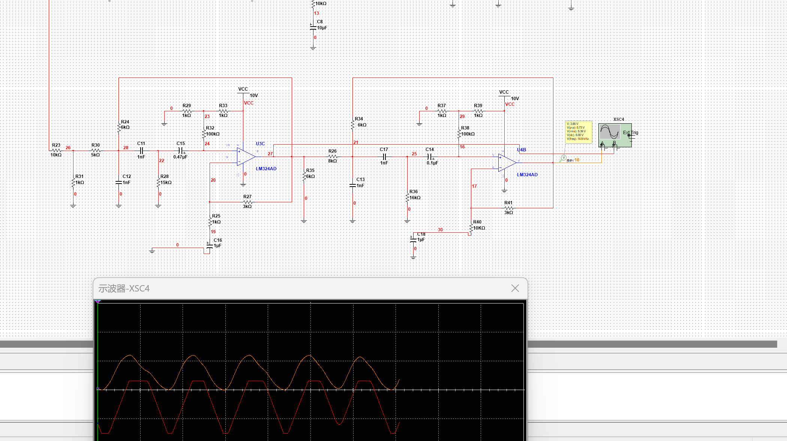Select resistor R39 1kΩ symbol

click(478, 111)
